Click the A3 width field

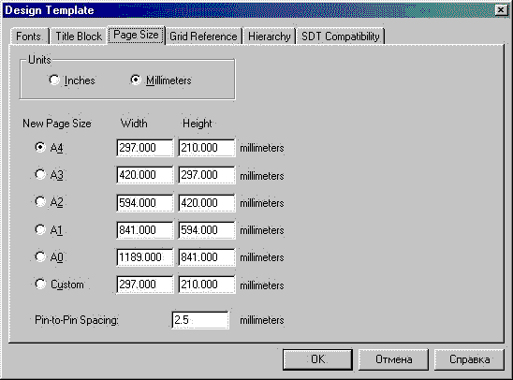coord(145,175)
